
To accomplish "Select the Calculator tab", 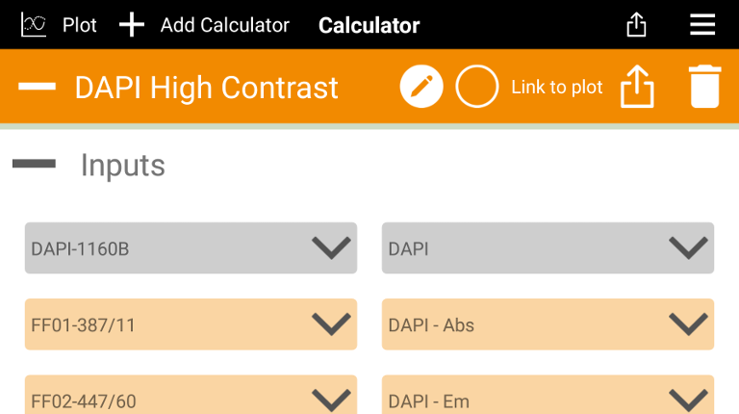I will coord(369,25).
